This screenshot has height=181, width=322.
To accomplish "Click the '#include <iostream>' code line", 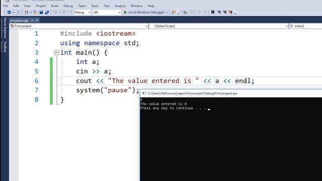I will coord(98,34).
